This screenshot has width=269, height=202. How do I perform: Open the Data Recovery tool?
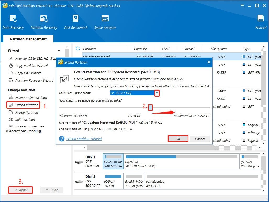point(13,22)
